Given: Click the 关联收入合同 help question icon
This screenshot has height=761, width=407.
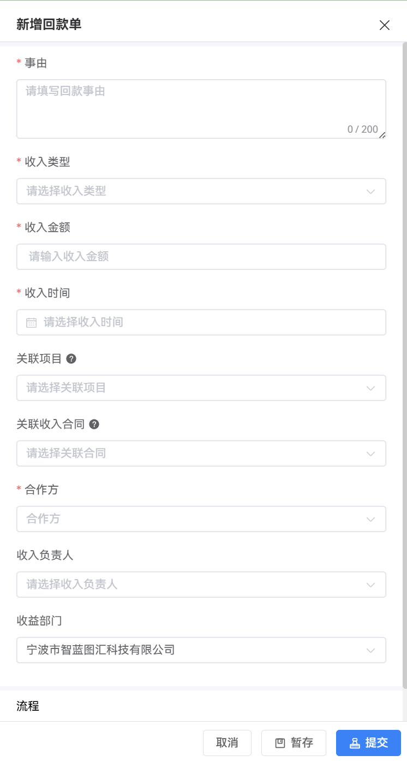Looking at the screenshot, I should coord(94,424).
